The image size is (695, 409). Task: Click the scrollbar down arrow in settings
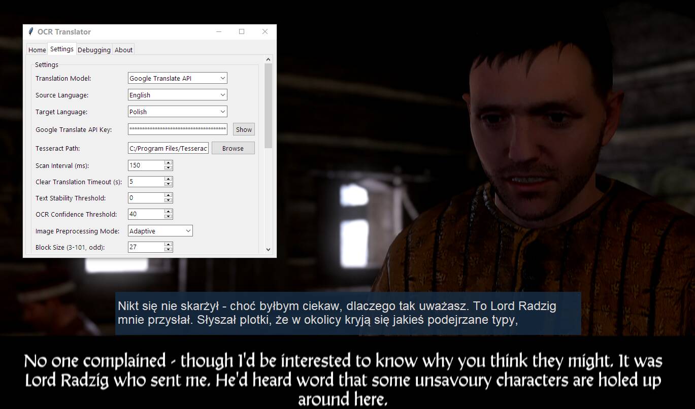click(x=268, y=250)
